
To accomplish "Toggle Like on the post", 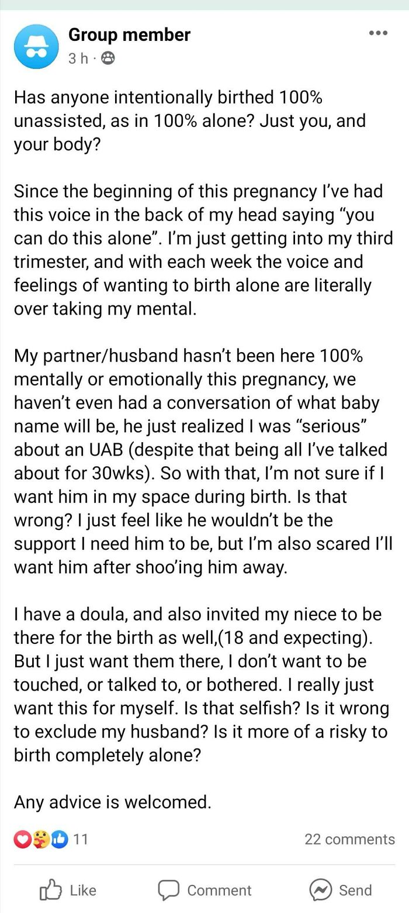I will click(x=67, y=890).
